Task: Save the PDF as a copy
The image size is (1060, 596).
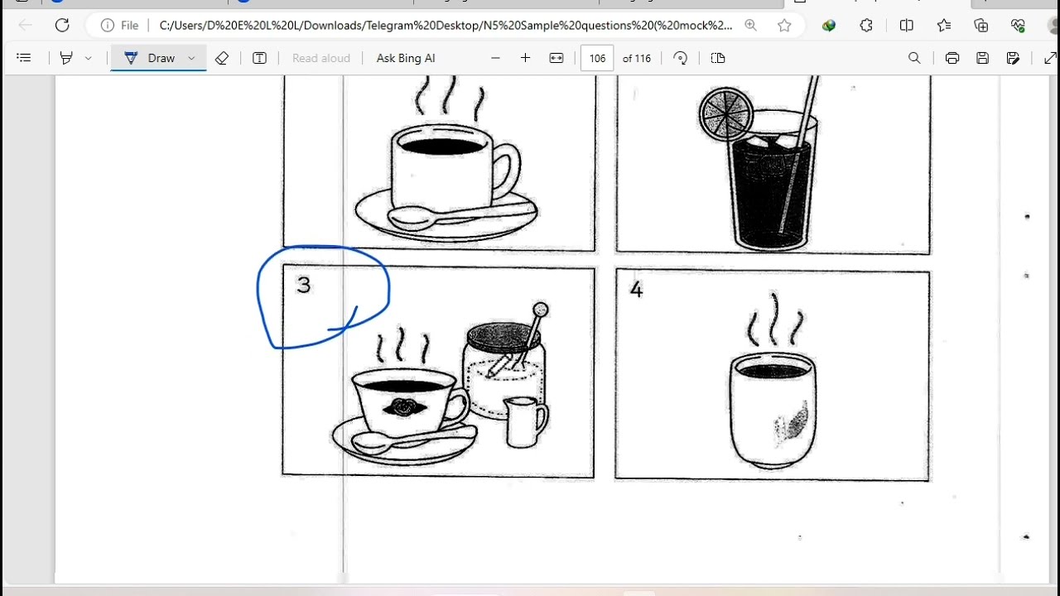Action: pyautogui.click(x=1013, y=58)
